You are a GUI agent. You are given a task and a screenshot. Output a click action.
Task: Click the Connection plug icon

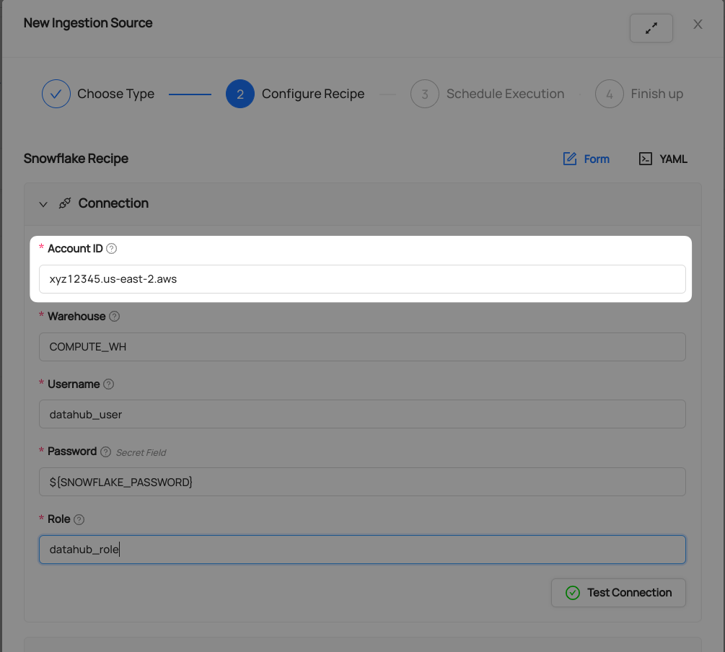click(65, 203)
